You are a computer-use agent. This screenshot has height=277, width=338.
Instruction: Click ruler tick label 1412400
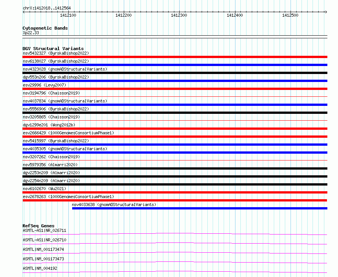click(235, 15)
